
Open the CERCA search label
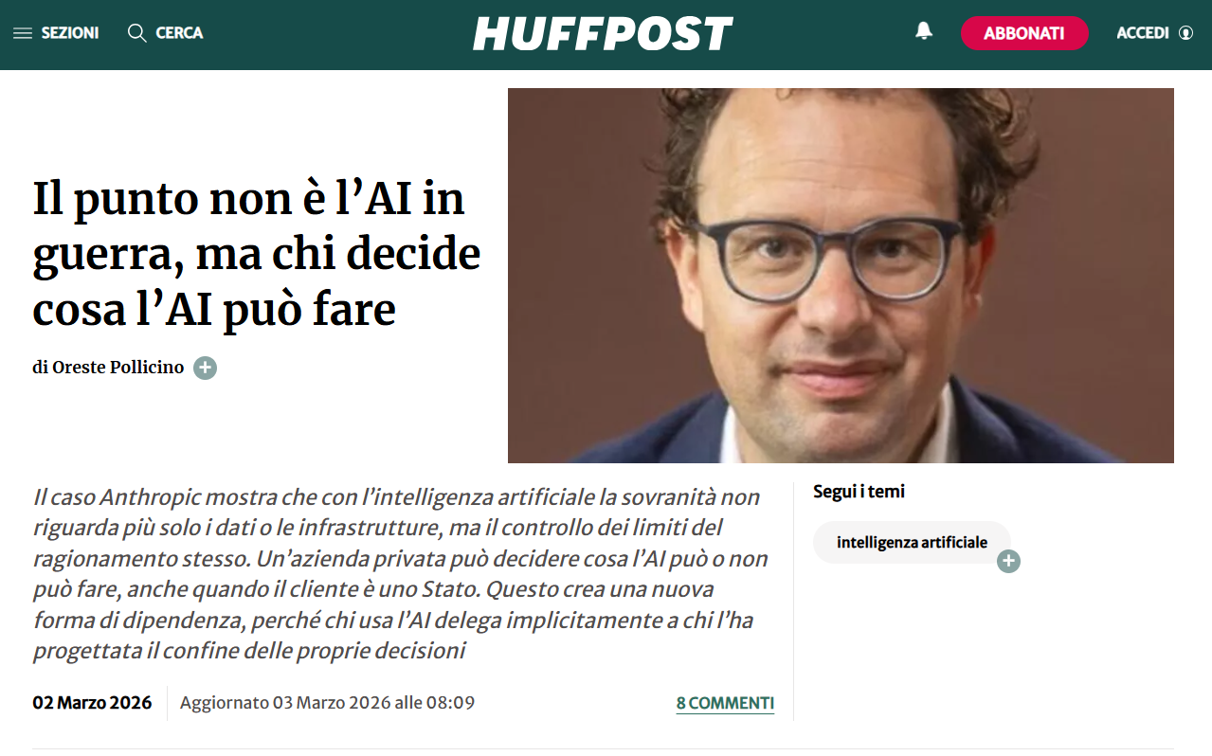[x=179, y=33]
